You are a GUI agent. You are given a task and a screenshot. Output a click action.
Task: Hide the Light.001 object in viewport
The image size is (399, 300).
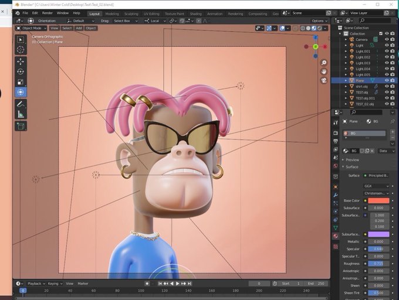[x=387, y=51]
